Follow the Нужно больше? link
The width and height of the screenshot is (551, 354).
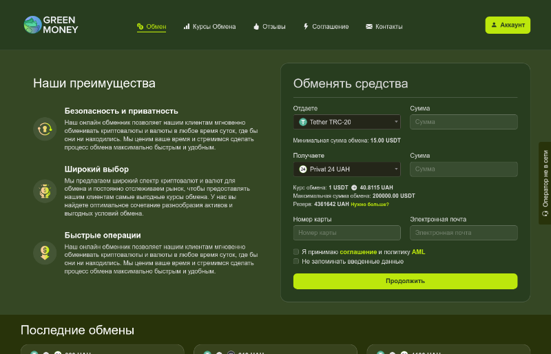tap(369, 205)
